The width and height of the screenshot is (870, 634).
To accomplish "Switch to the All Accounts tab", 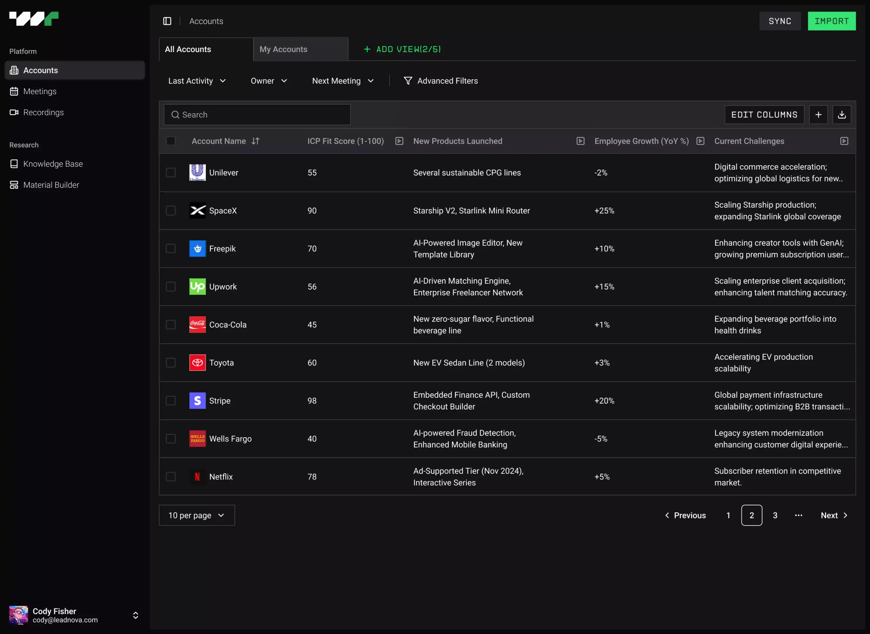I will point(206,49).
